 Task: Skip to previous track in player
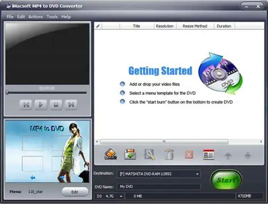(26, 105)
